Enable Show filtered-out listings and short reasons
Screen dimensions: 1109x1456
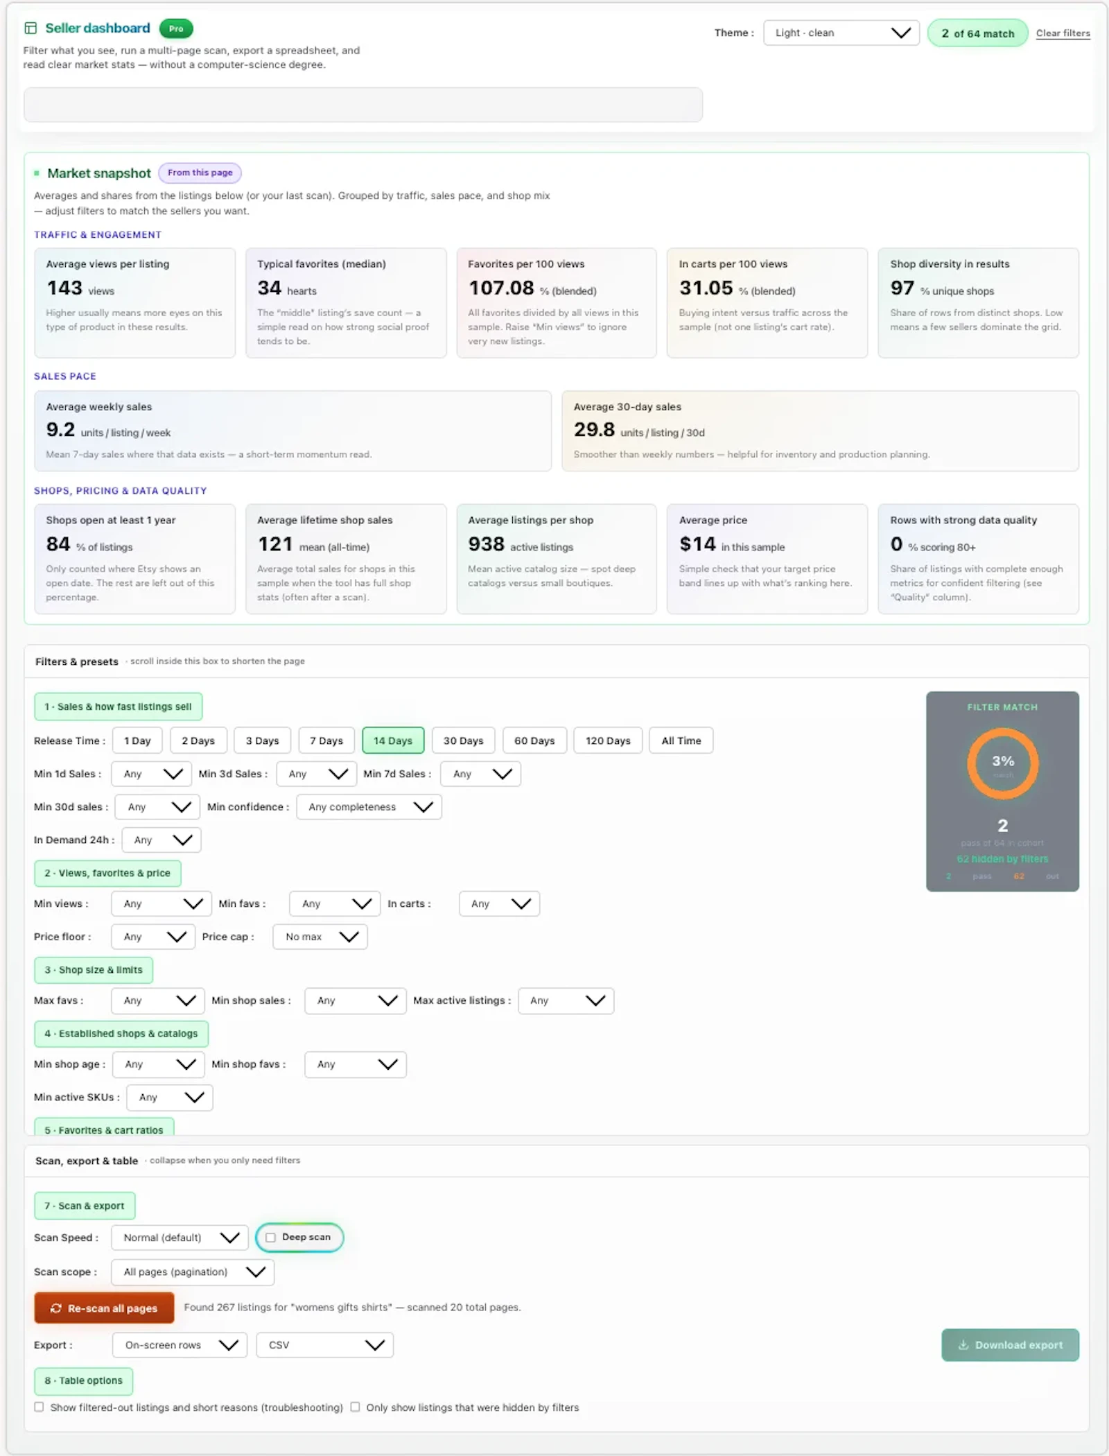point(39,1407)
